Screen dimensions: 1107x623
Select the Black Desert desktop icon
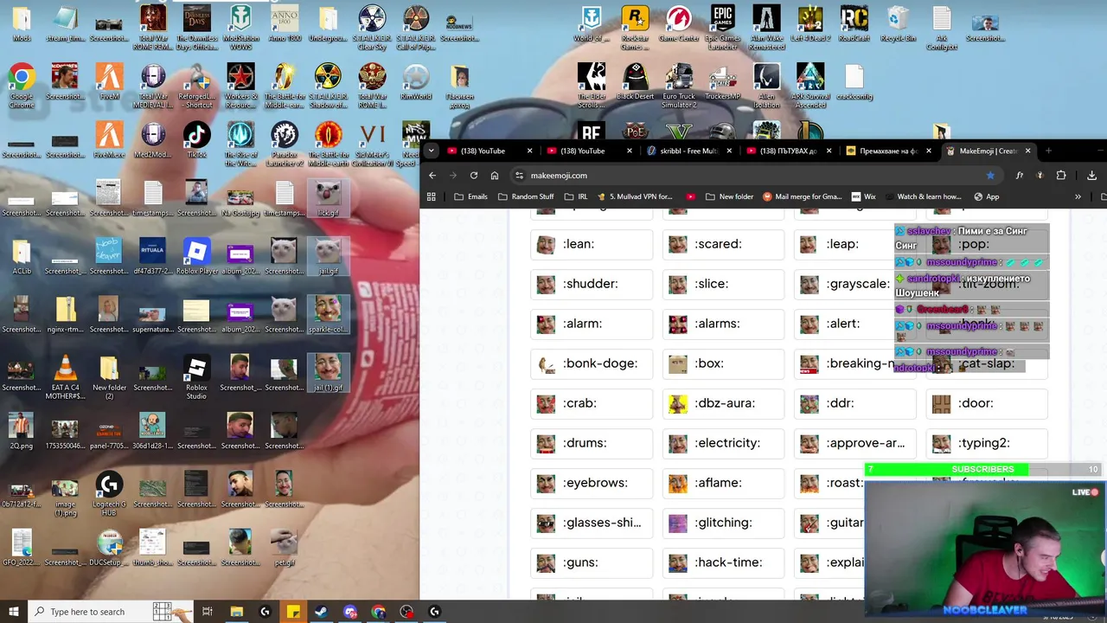[x=635, y=81]
